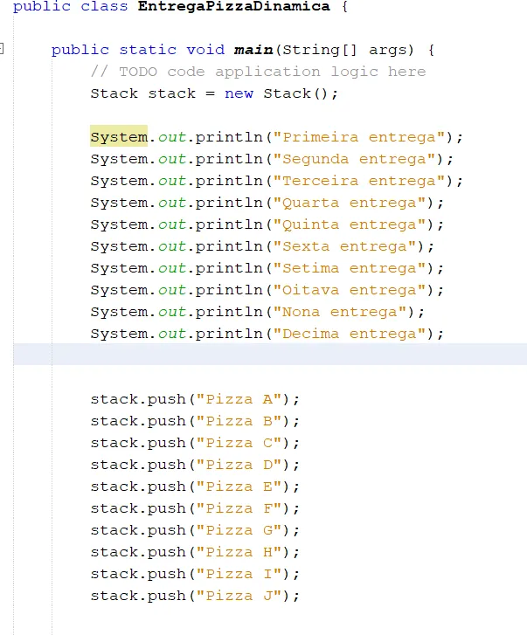The image size is (527, 635).
Task: Click the stack.push "Pizza A" line
Action: click(195, 399)
